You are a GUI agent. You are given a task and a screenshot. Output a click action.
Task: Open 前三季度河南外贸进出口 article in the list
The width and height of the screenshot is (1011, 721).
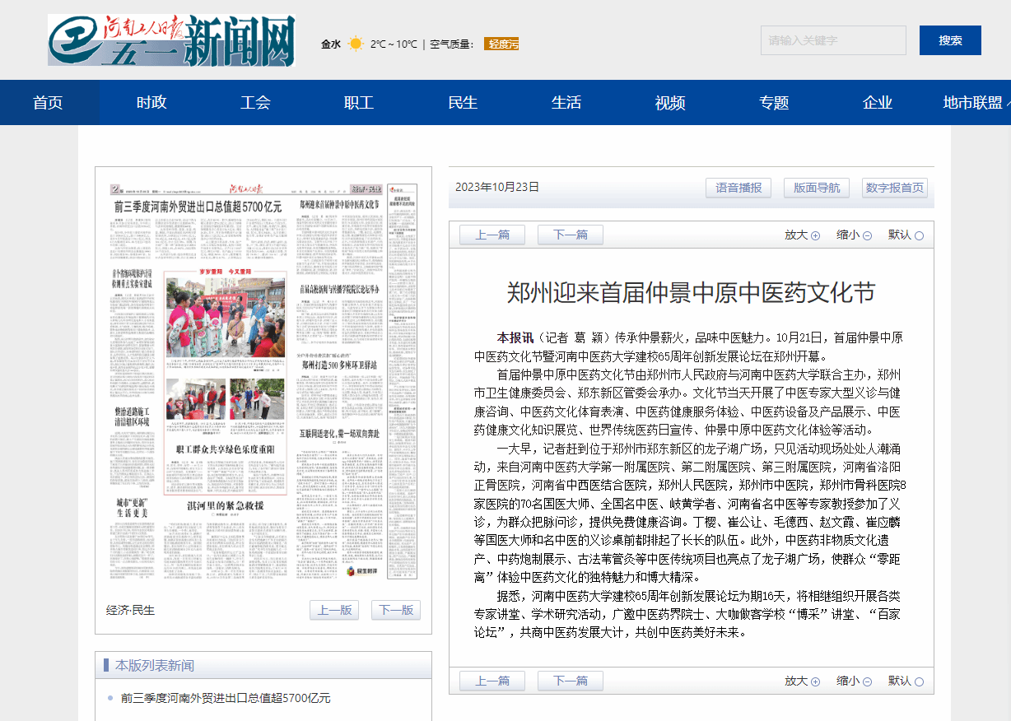pyautogui.click(x=226, y=698)
